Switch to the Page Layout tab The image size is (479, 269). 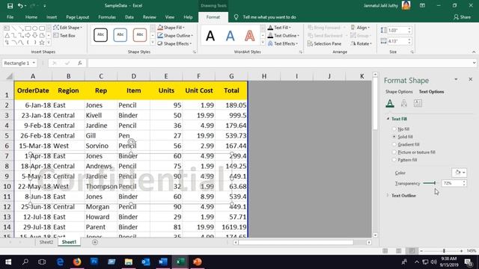click(78, 17)
